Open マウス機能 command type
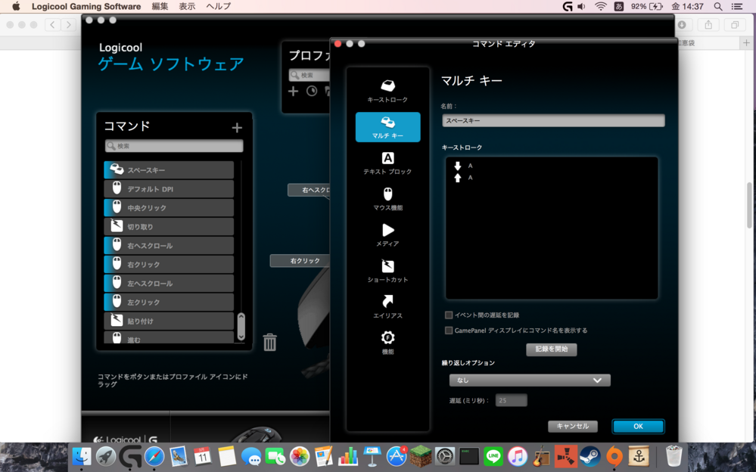This screenshot has height=472, width=756. pyautogui.click(x=387, y=199)
